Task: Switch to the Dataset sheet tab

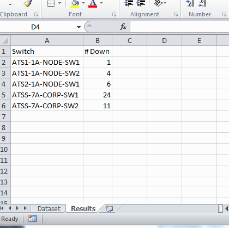Action: tap(49, 209)
